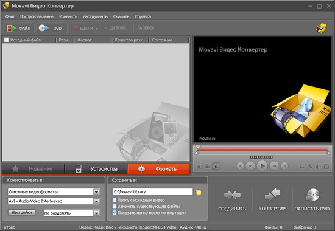Click the ДУБЛИР. duplicate toolbar button

tap(115, 28)
